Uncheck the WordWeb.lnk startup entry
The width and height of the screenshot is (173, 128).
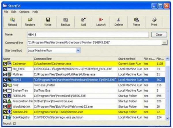[5, 107]
